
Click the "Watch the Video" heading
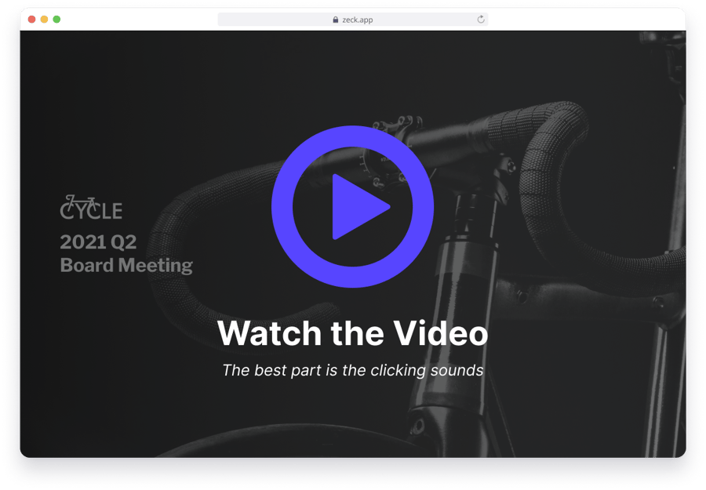pyautogui.click(x=352, y=333)
